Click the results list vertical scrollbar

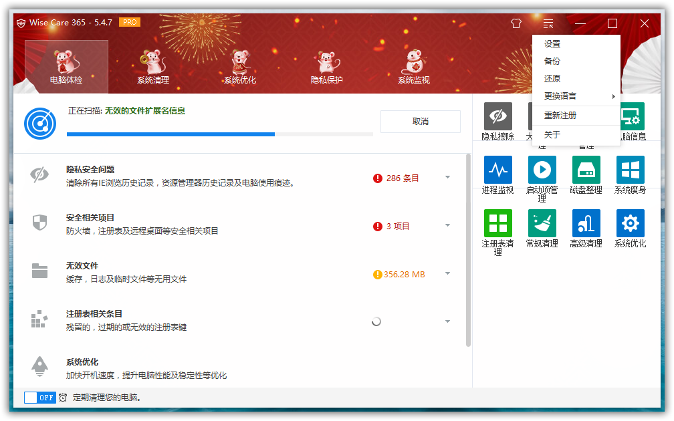point(468,250)
